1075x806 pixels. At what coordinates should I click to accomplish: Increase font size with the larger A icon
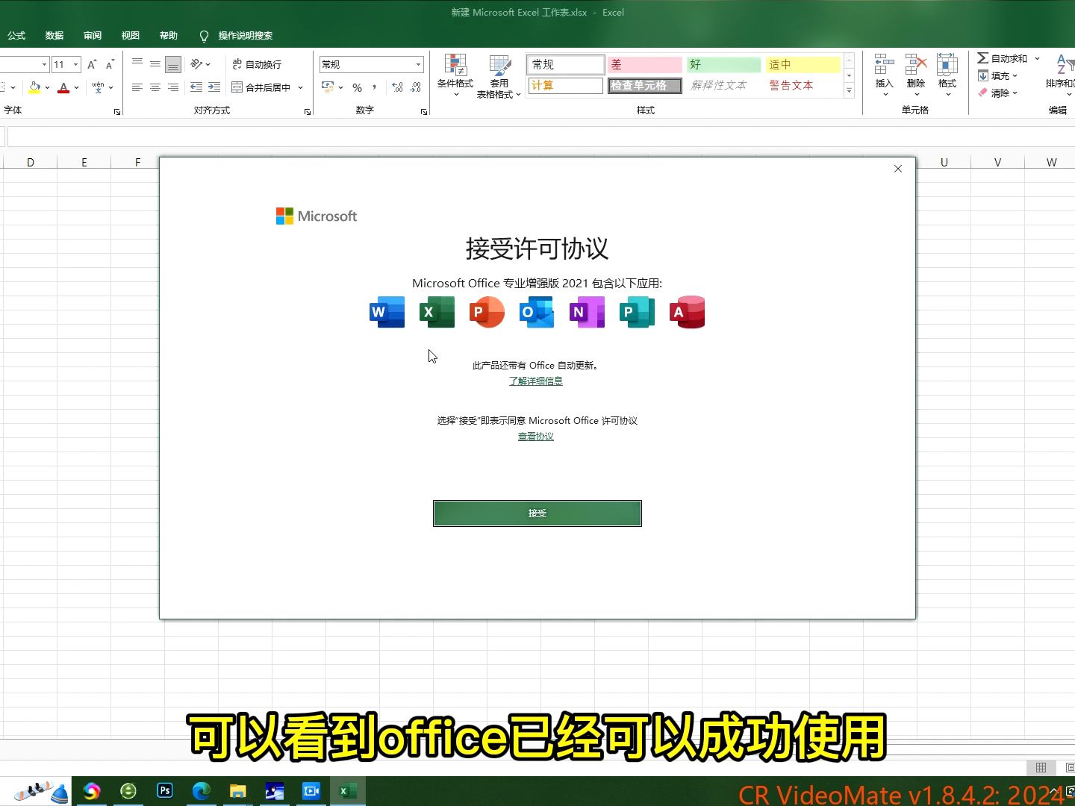pos(92,64)
